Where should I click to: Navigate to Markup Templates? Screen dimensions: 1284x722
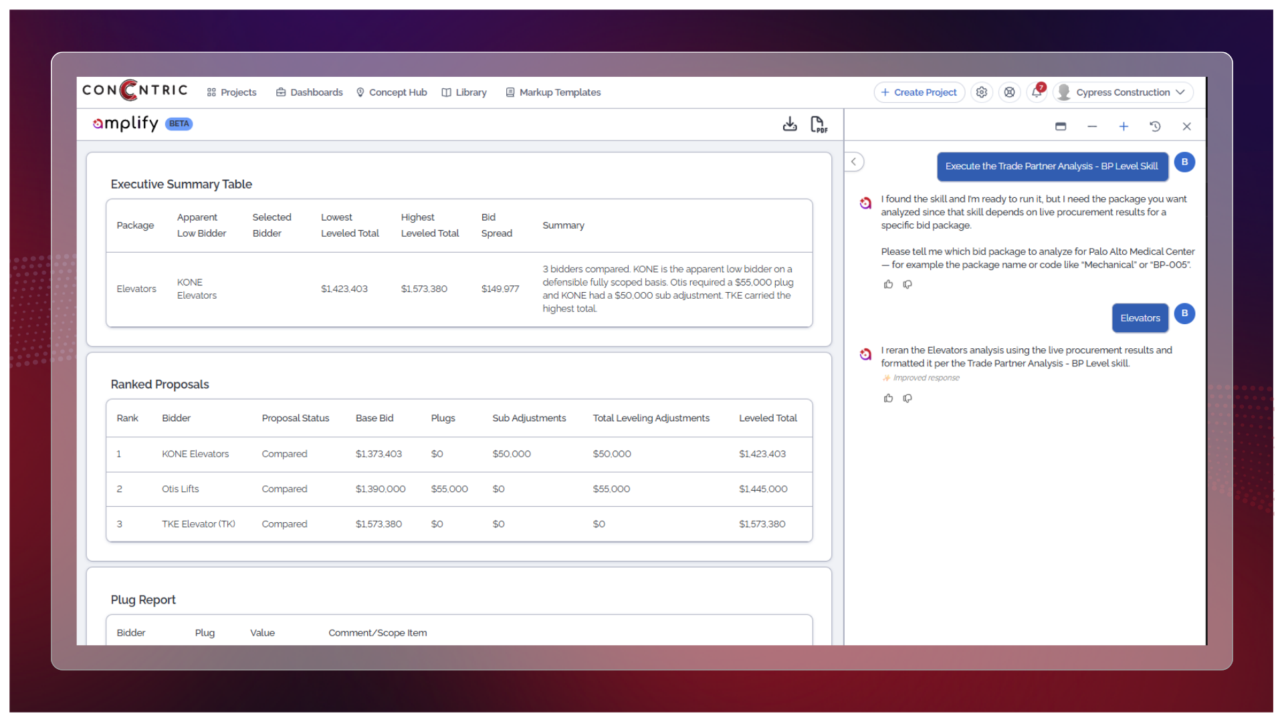[x=553, y=92]
